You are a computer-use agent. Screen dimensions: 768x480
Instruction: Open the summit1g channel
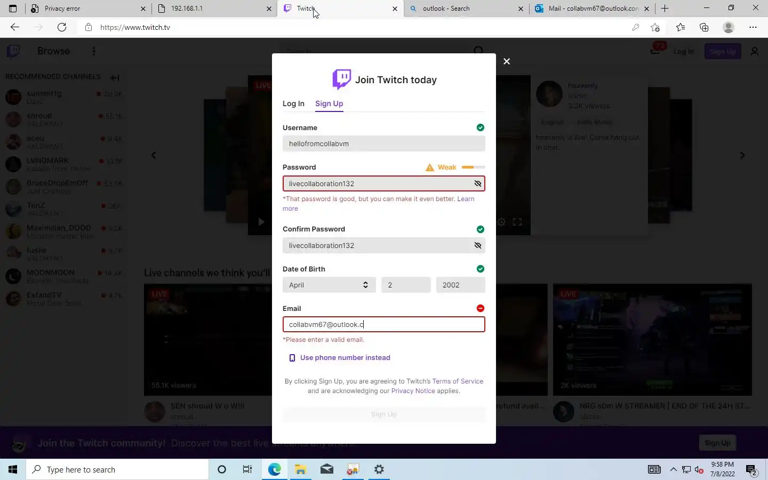pos(64,97)
